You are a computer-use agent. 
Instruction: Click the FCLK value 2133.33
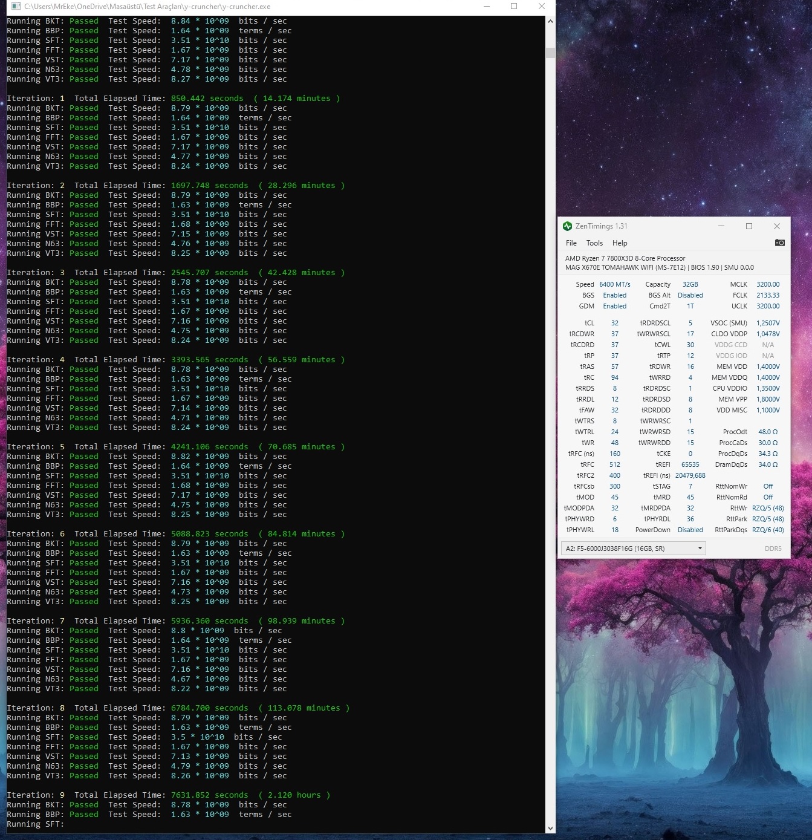768,295
